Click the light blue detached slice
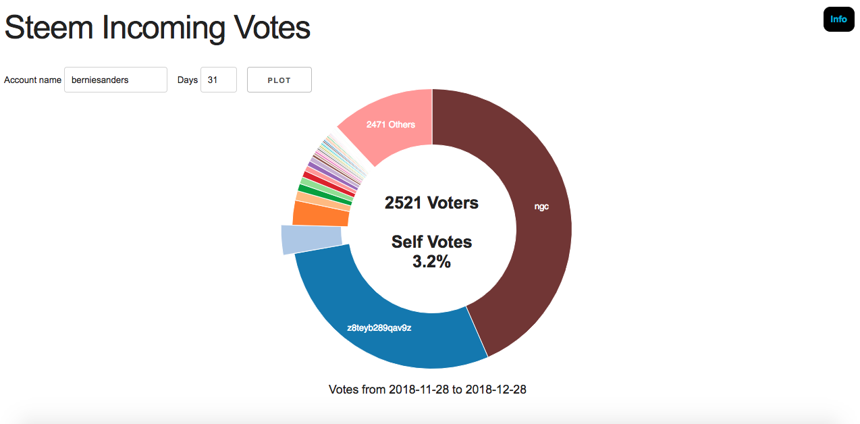The width and height of the screenshot is (860, 424). [x=311, y=239]
